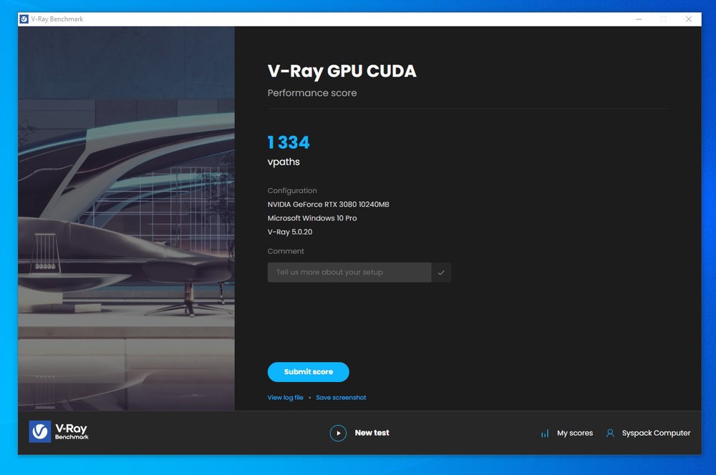The width and height of the screenshot is (716, 475).
Task: Confirm comment with the checkmark icon
Action: click(441, 273)
